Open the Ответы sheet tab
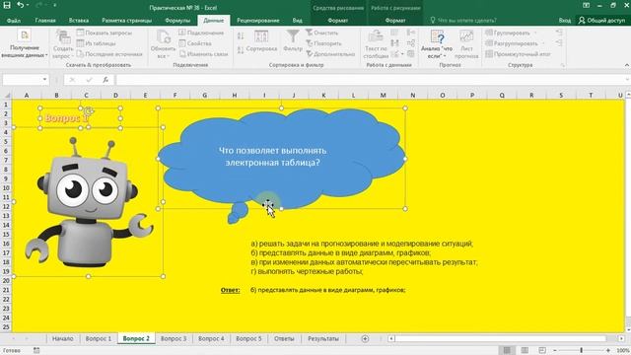 284,338
